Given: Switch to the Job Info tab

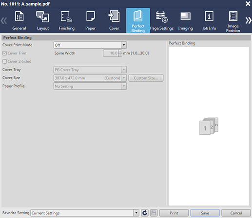Looking at the screenshot, I should (209, 20).
